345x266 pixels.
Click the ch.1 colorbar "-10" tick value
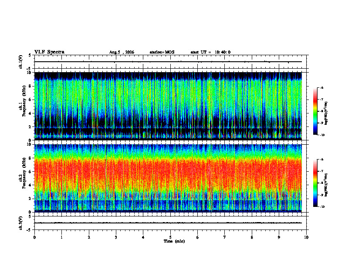(x=322, y=135)
